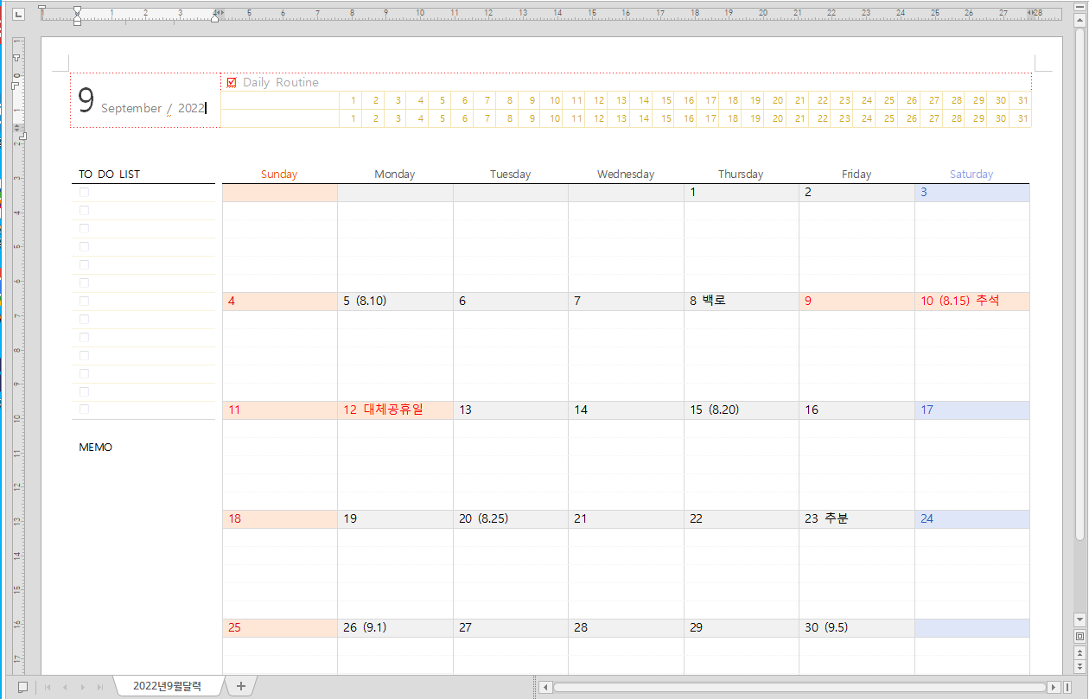Click the red Sunday 4 date cell

pos(280,302)
